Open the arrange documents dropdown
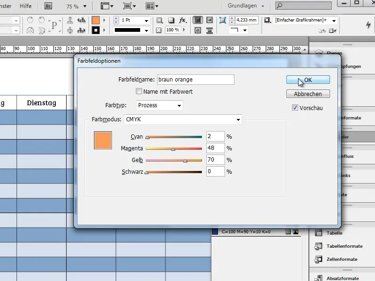375x281 pixels. tap(152, 6)
